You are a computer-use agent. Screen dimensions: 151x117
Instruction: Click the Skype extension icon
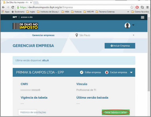(142, 7)
